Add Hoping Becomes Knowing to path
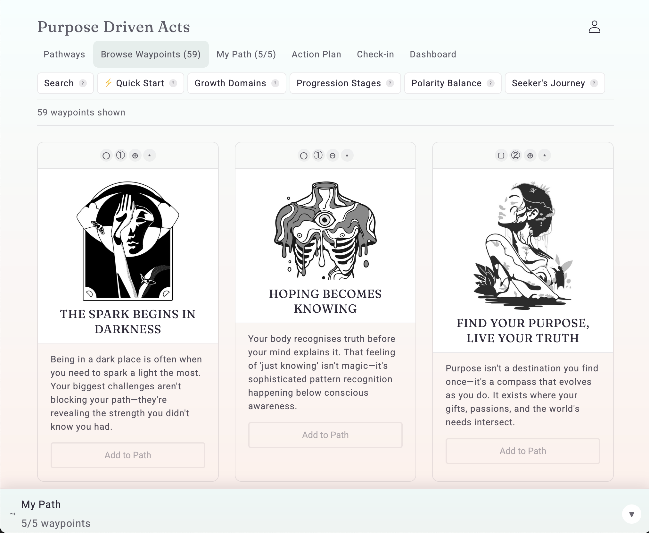 click(325, 435)
